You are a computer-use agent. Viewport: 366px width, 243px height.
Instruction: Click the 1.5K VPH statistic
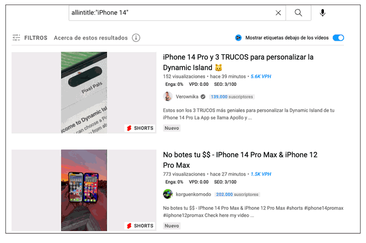[x=261, y=174]
